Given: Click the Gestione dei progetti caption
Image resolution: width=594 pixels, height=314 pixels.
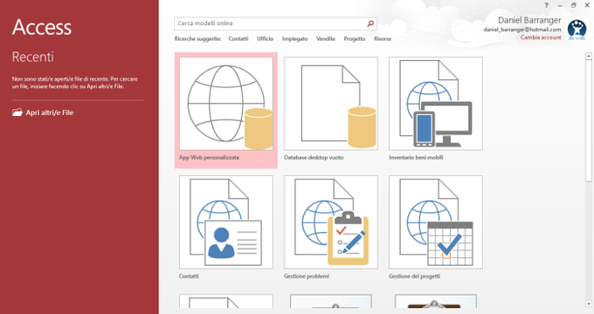Looking at the screenshot, I should pos(414,276).
